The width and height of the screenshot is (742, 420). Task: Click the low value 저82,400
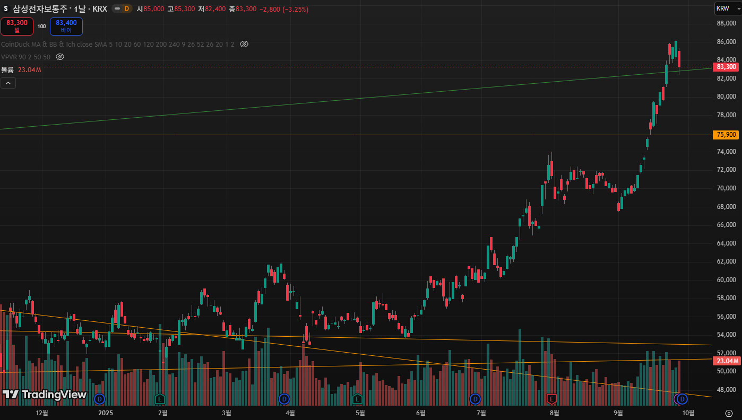coord(212,9)
